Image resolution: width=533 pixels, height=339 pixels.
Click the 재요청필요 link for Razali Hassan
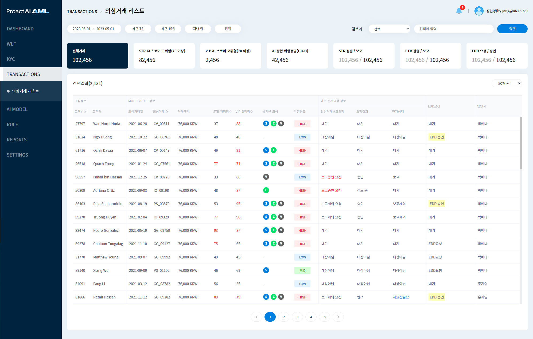(x=400, y=297)
